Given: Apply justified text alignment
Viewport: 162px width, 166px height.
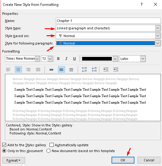Looking at the screenshot, I should pos(38,70).
